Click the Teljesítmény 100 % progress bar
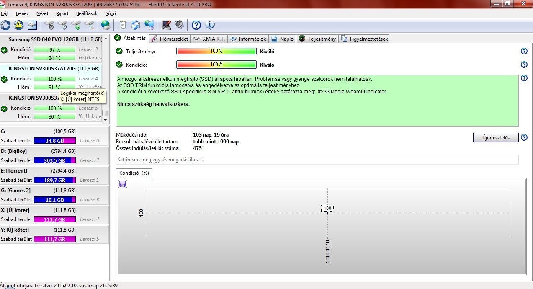Screen dimensions: 533x289 click(216, 51)
